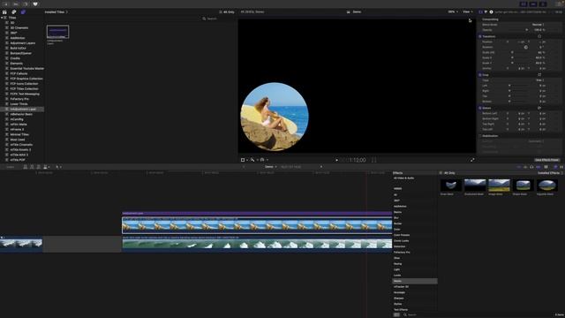
Task: Select the purple adjustment layer timeline clip
Action: tap(257, 214)
